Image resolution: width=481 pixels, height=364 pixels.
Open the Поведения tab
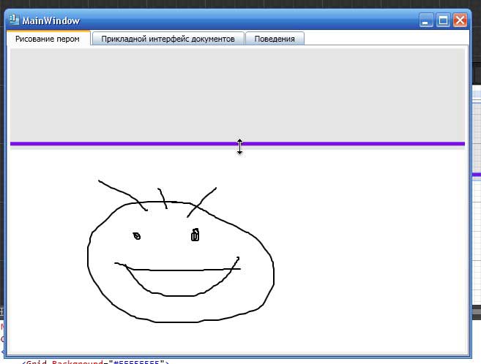[x=275, y=39]
